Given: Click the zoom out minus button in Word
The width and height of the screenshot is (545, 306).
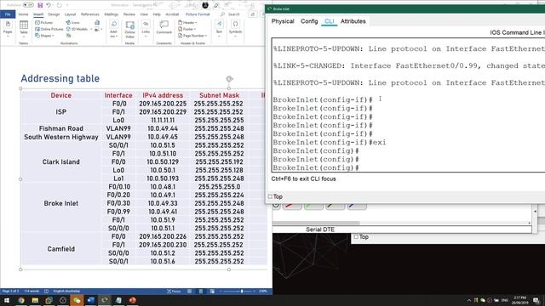Looking at the screenshot, I should click(221, 292).
